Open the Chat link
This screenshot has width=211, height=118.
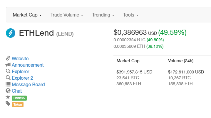pos(17,91)
